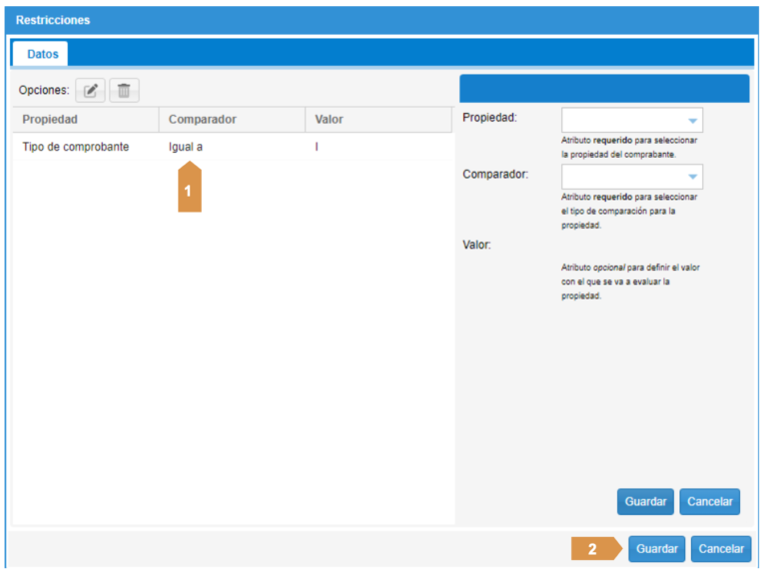This screenshot has height=579, width=767.
Task: Click the Propiedad dropdown arrow icon
Action: [692, 121]
